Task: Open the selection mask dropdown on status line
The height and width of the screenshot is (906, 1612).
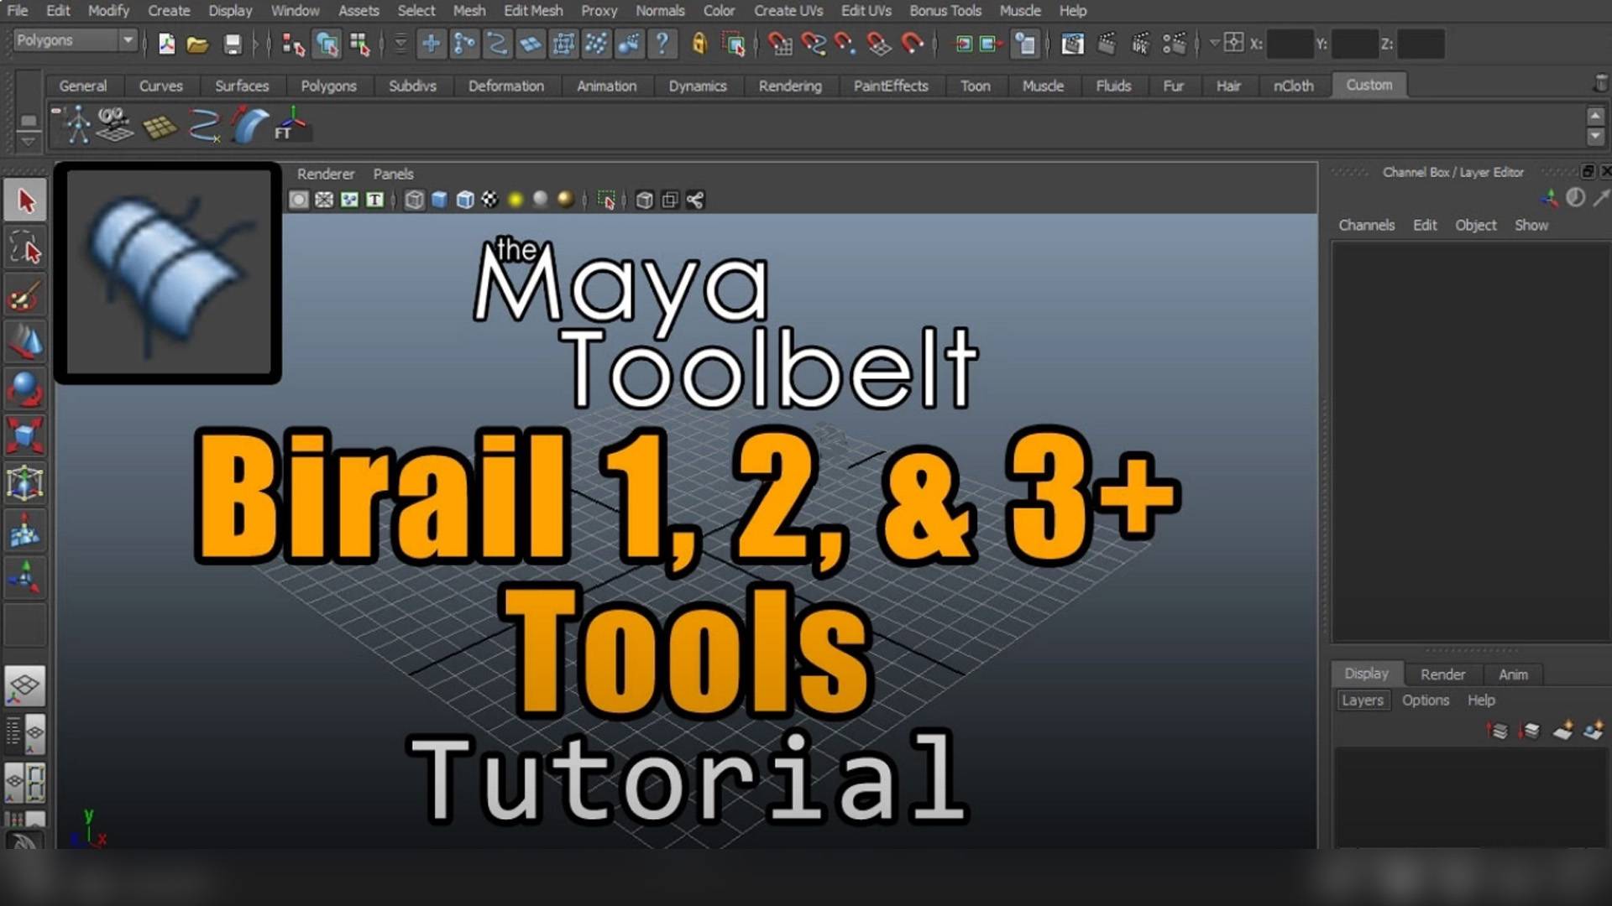Action: coord(400,44)
